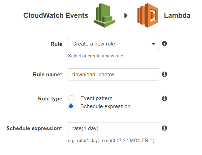Click the dropdown arrow in Rule selector
202x155 pixels.
tap(153, 44)
